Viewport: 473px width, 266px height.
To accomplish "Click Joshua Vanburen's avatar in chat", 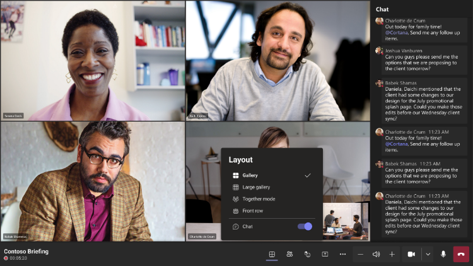I will pos(379,50).
